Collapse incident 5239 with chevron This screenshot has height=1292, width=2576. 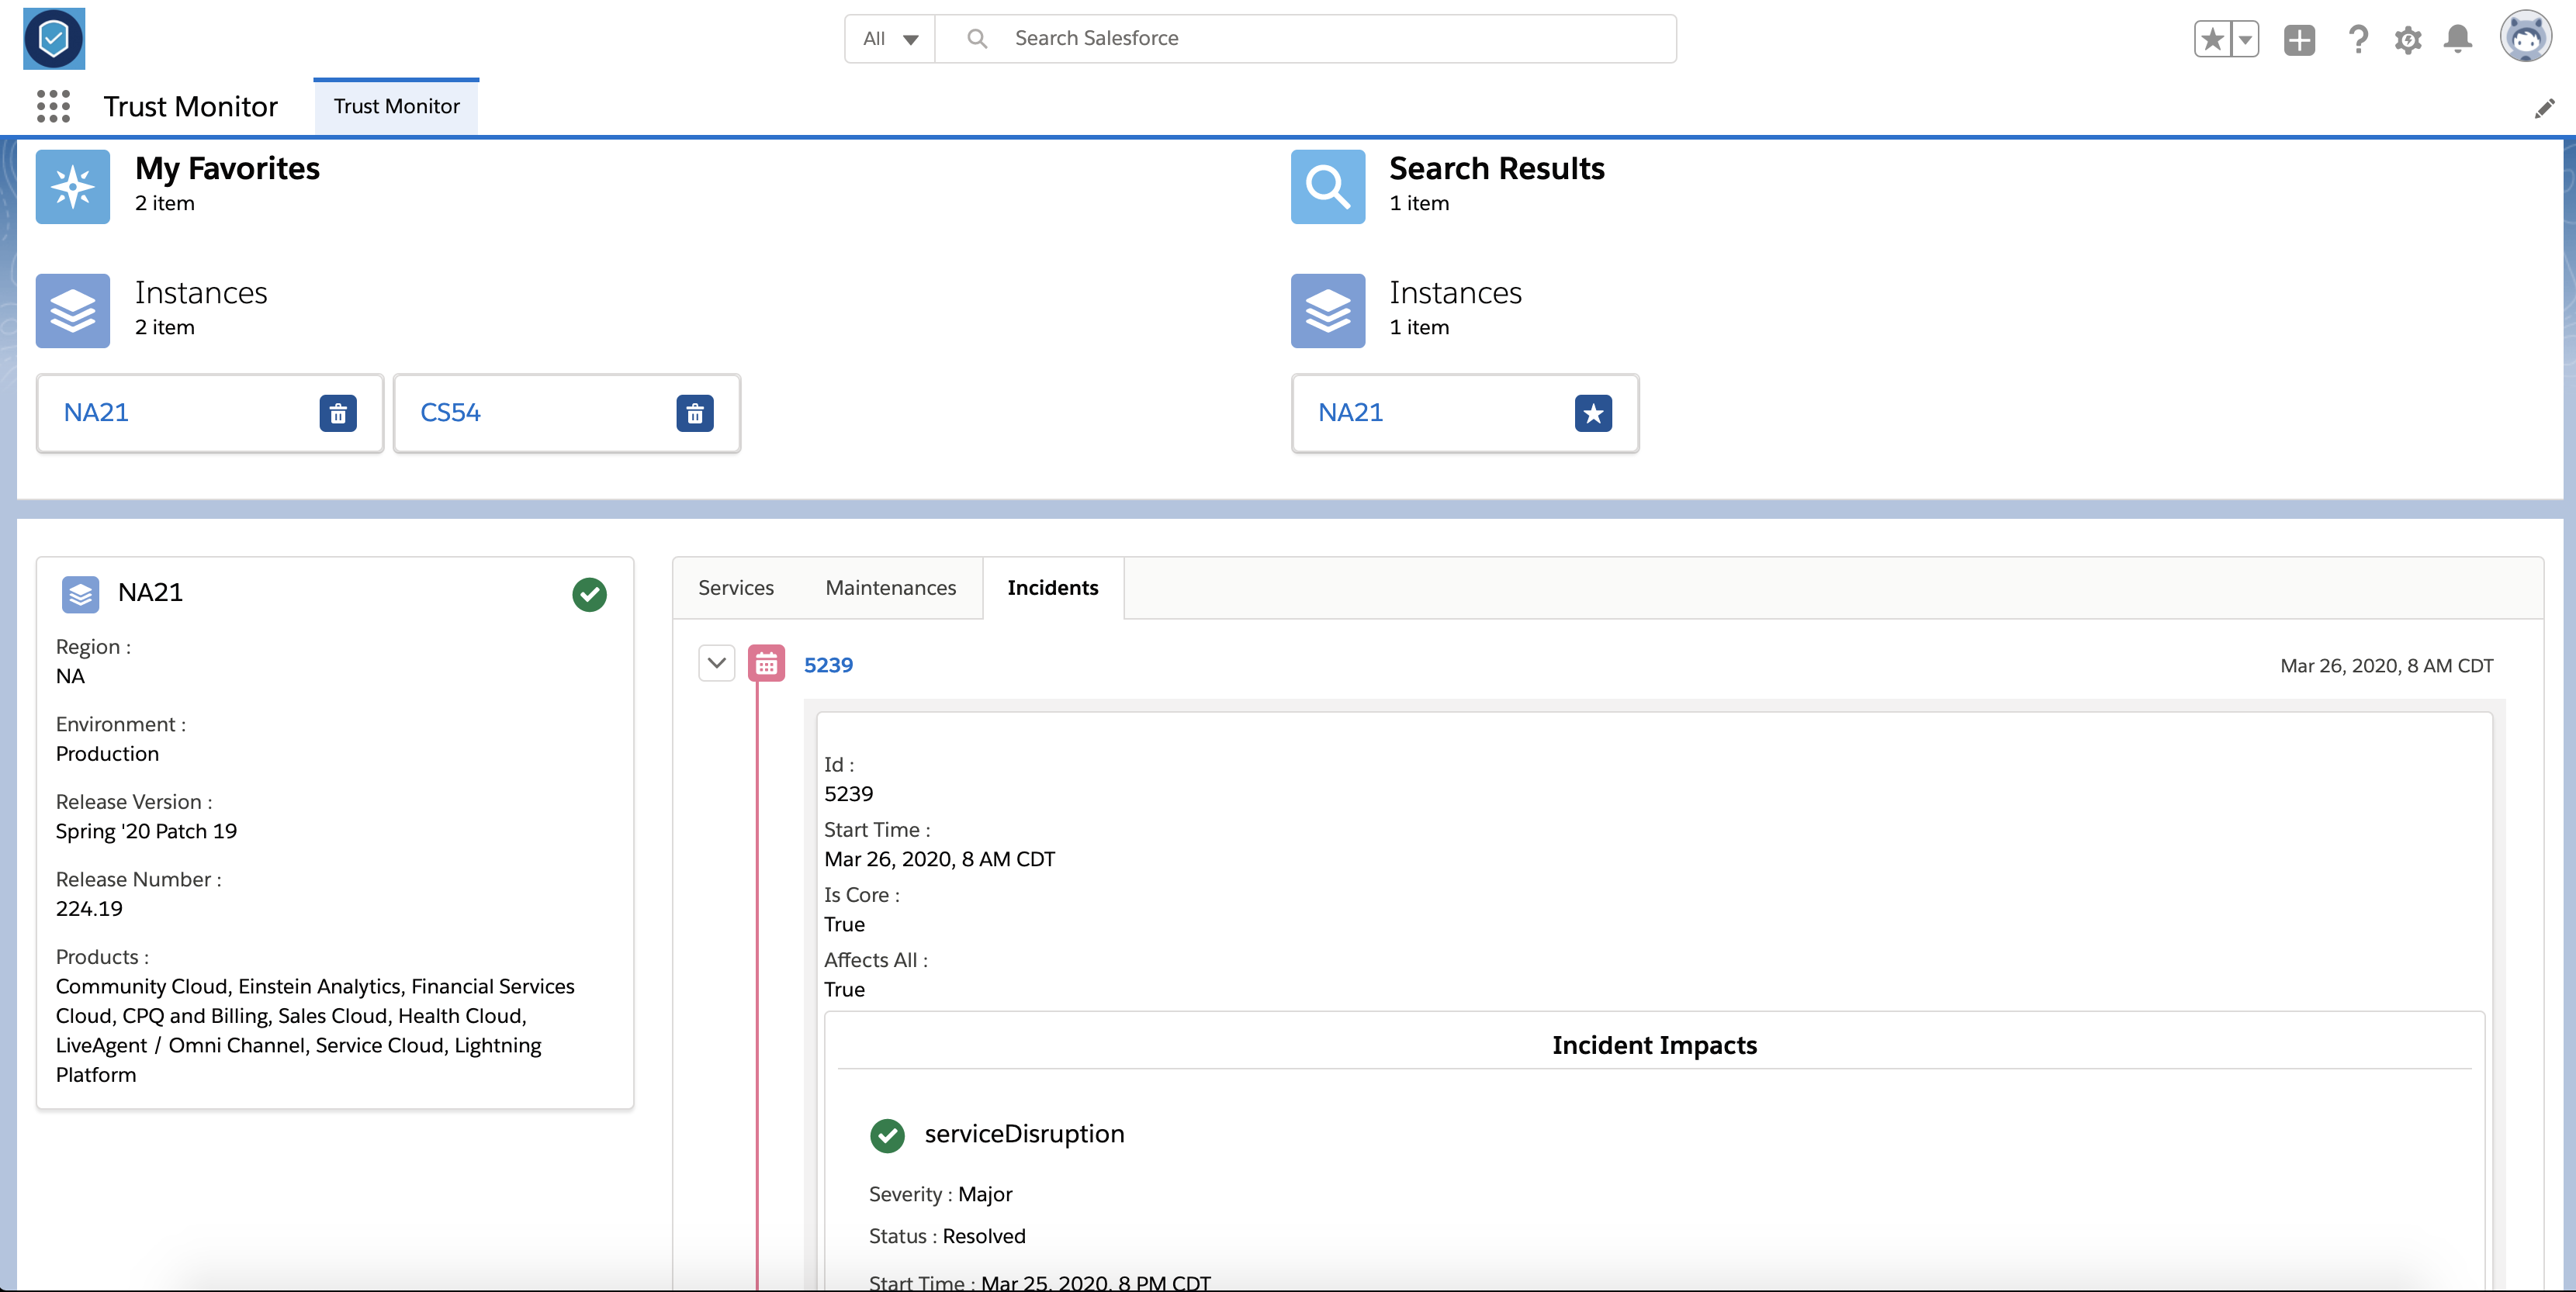click(717, 662)
